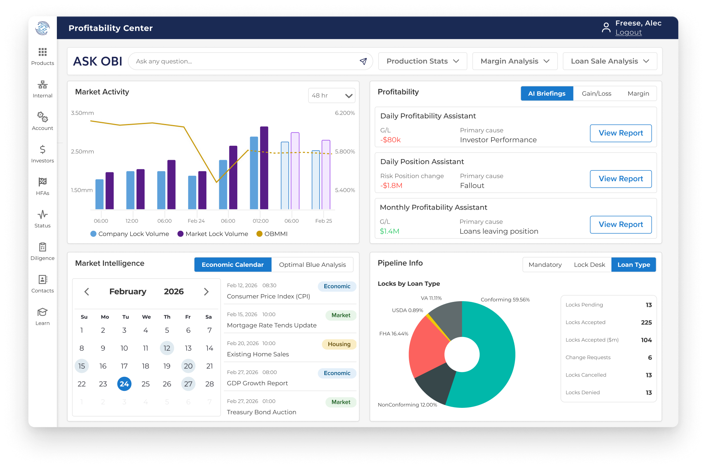Expand the Margin Analysis dropdown
Viewport: 707px width, 468px height.
pyautogui.click(x=515, y=61)
